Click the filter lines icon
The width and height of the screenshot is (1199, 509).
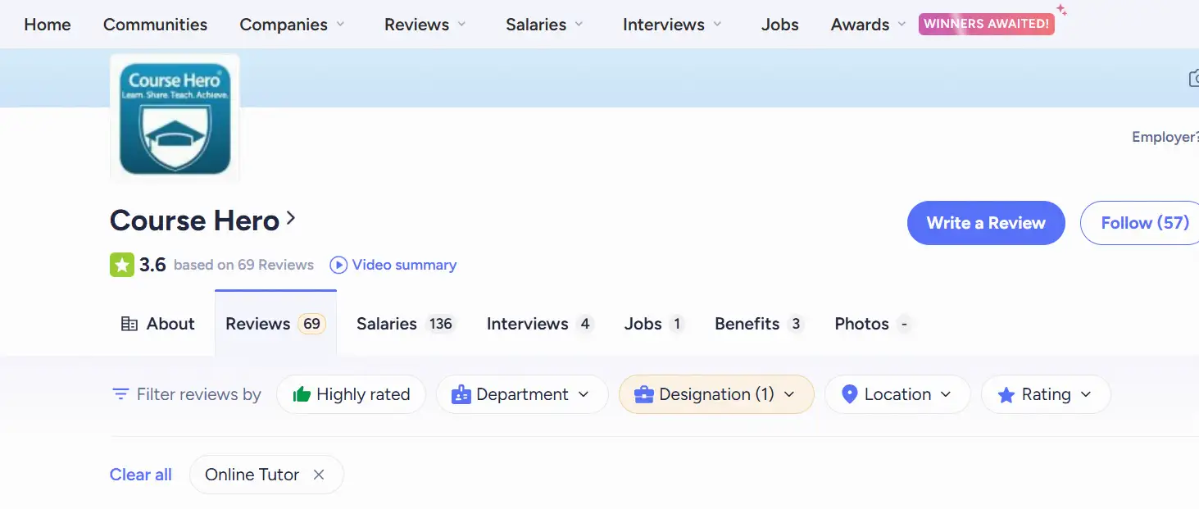click(x=120, y=394)
